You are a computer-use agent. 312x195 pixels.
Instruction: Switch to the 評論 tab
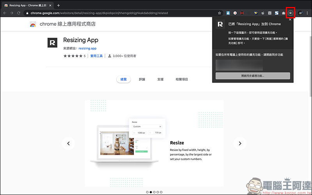(x=142, y=79)
